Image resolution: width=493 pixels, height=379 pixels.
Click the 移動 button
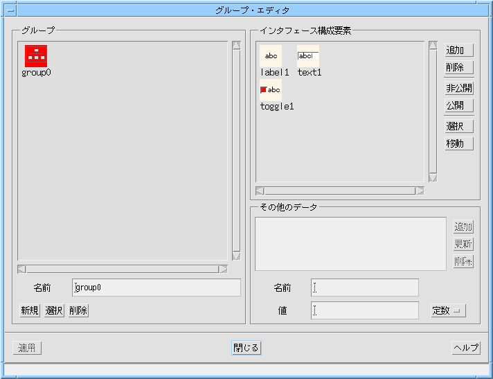click(459, 143)
